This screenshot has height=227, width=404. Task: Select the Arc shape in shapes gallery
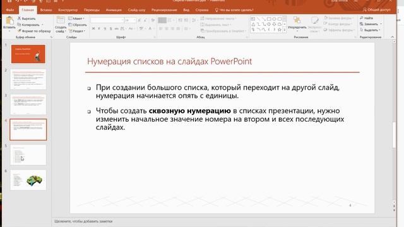pyautogui.click(x=258, y=30)
